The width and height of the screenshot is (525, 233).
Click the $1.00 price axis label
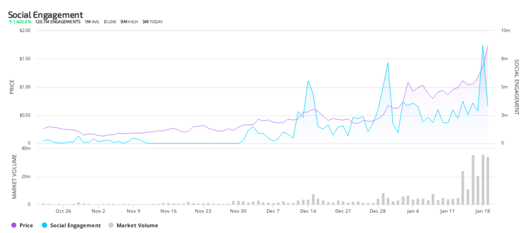tap(25, 87)
